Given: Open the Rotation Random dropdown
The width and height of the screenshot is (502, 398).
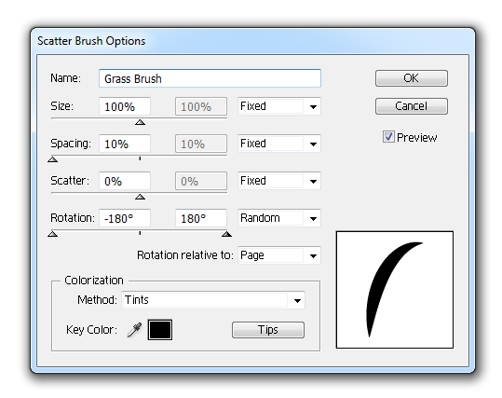Looking at the screenshot, I should coord(279,218).
